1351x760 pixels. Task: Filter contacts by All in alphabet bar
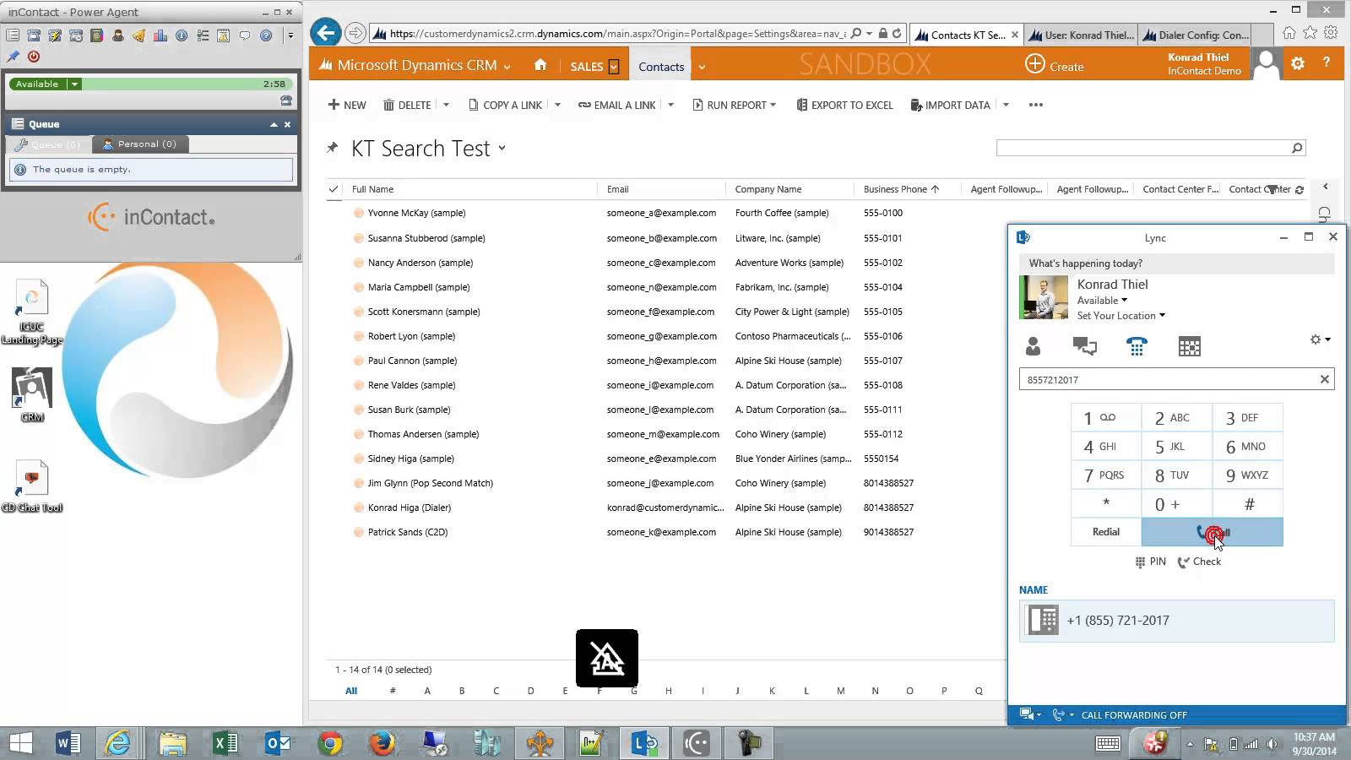[x=351, y=691]
